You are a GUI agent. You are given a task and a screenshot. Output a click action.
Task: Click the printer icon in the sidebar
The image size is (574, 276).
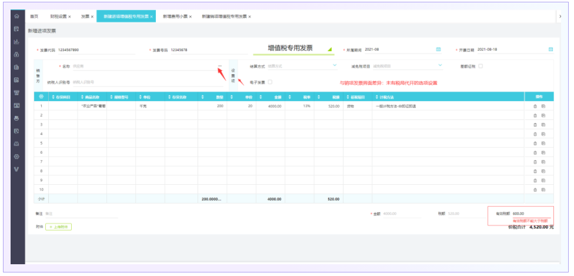(16, 118)
